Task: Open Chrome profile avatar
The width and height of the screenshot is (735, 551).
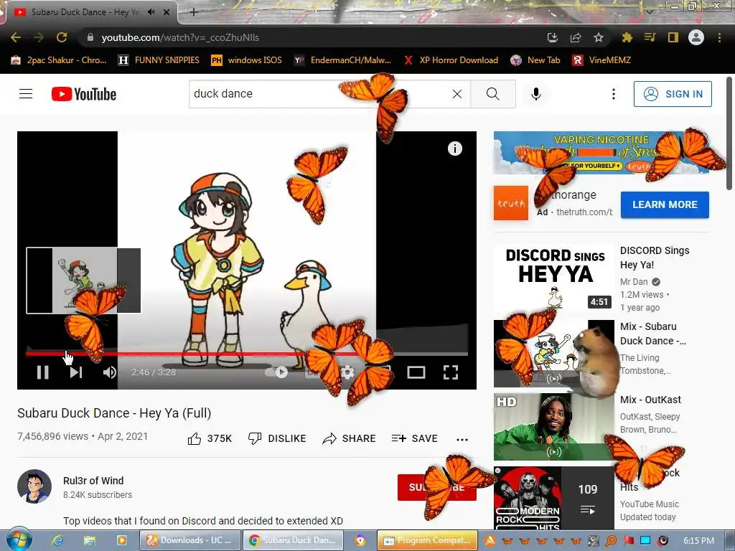Action: click(x=696, y=37)
